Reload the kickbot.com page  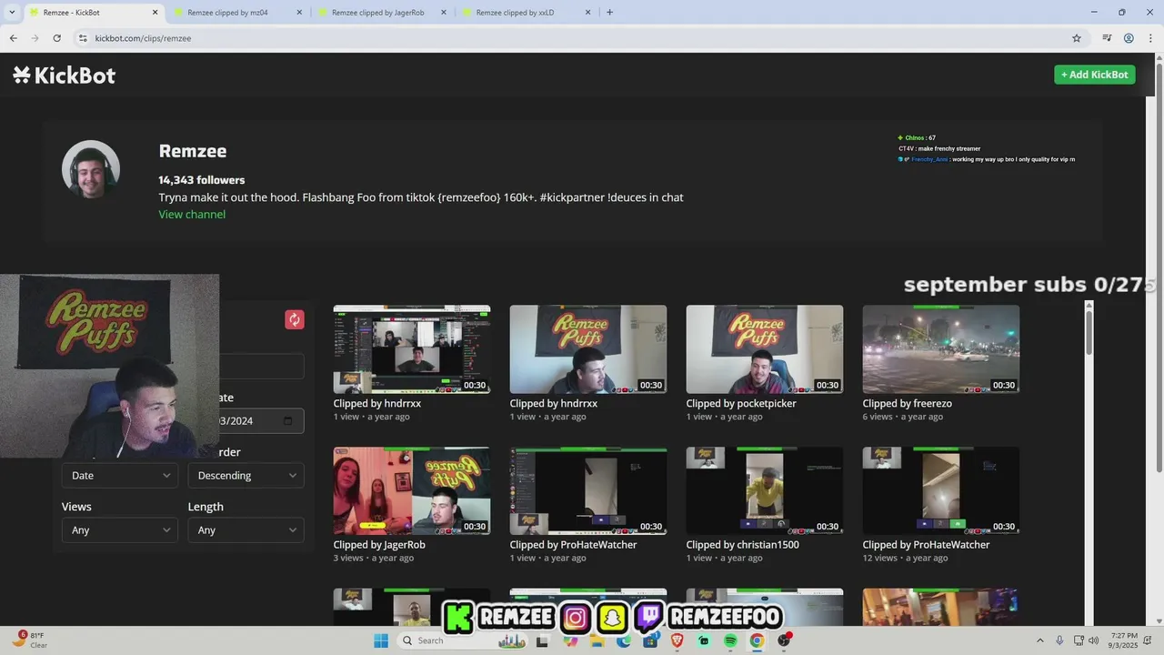click(x=56, y=38)
